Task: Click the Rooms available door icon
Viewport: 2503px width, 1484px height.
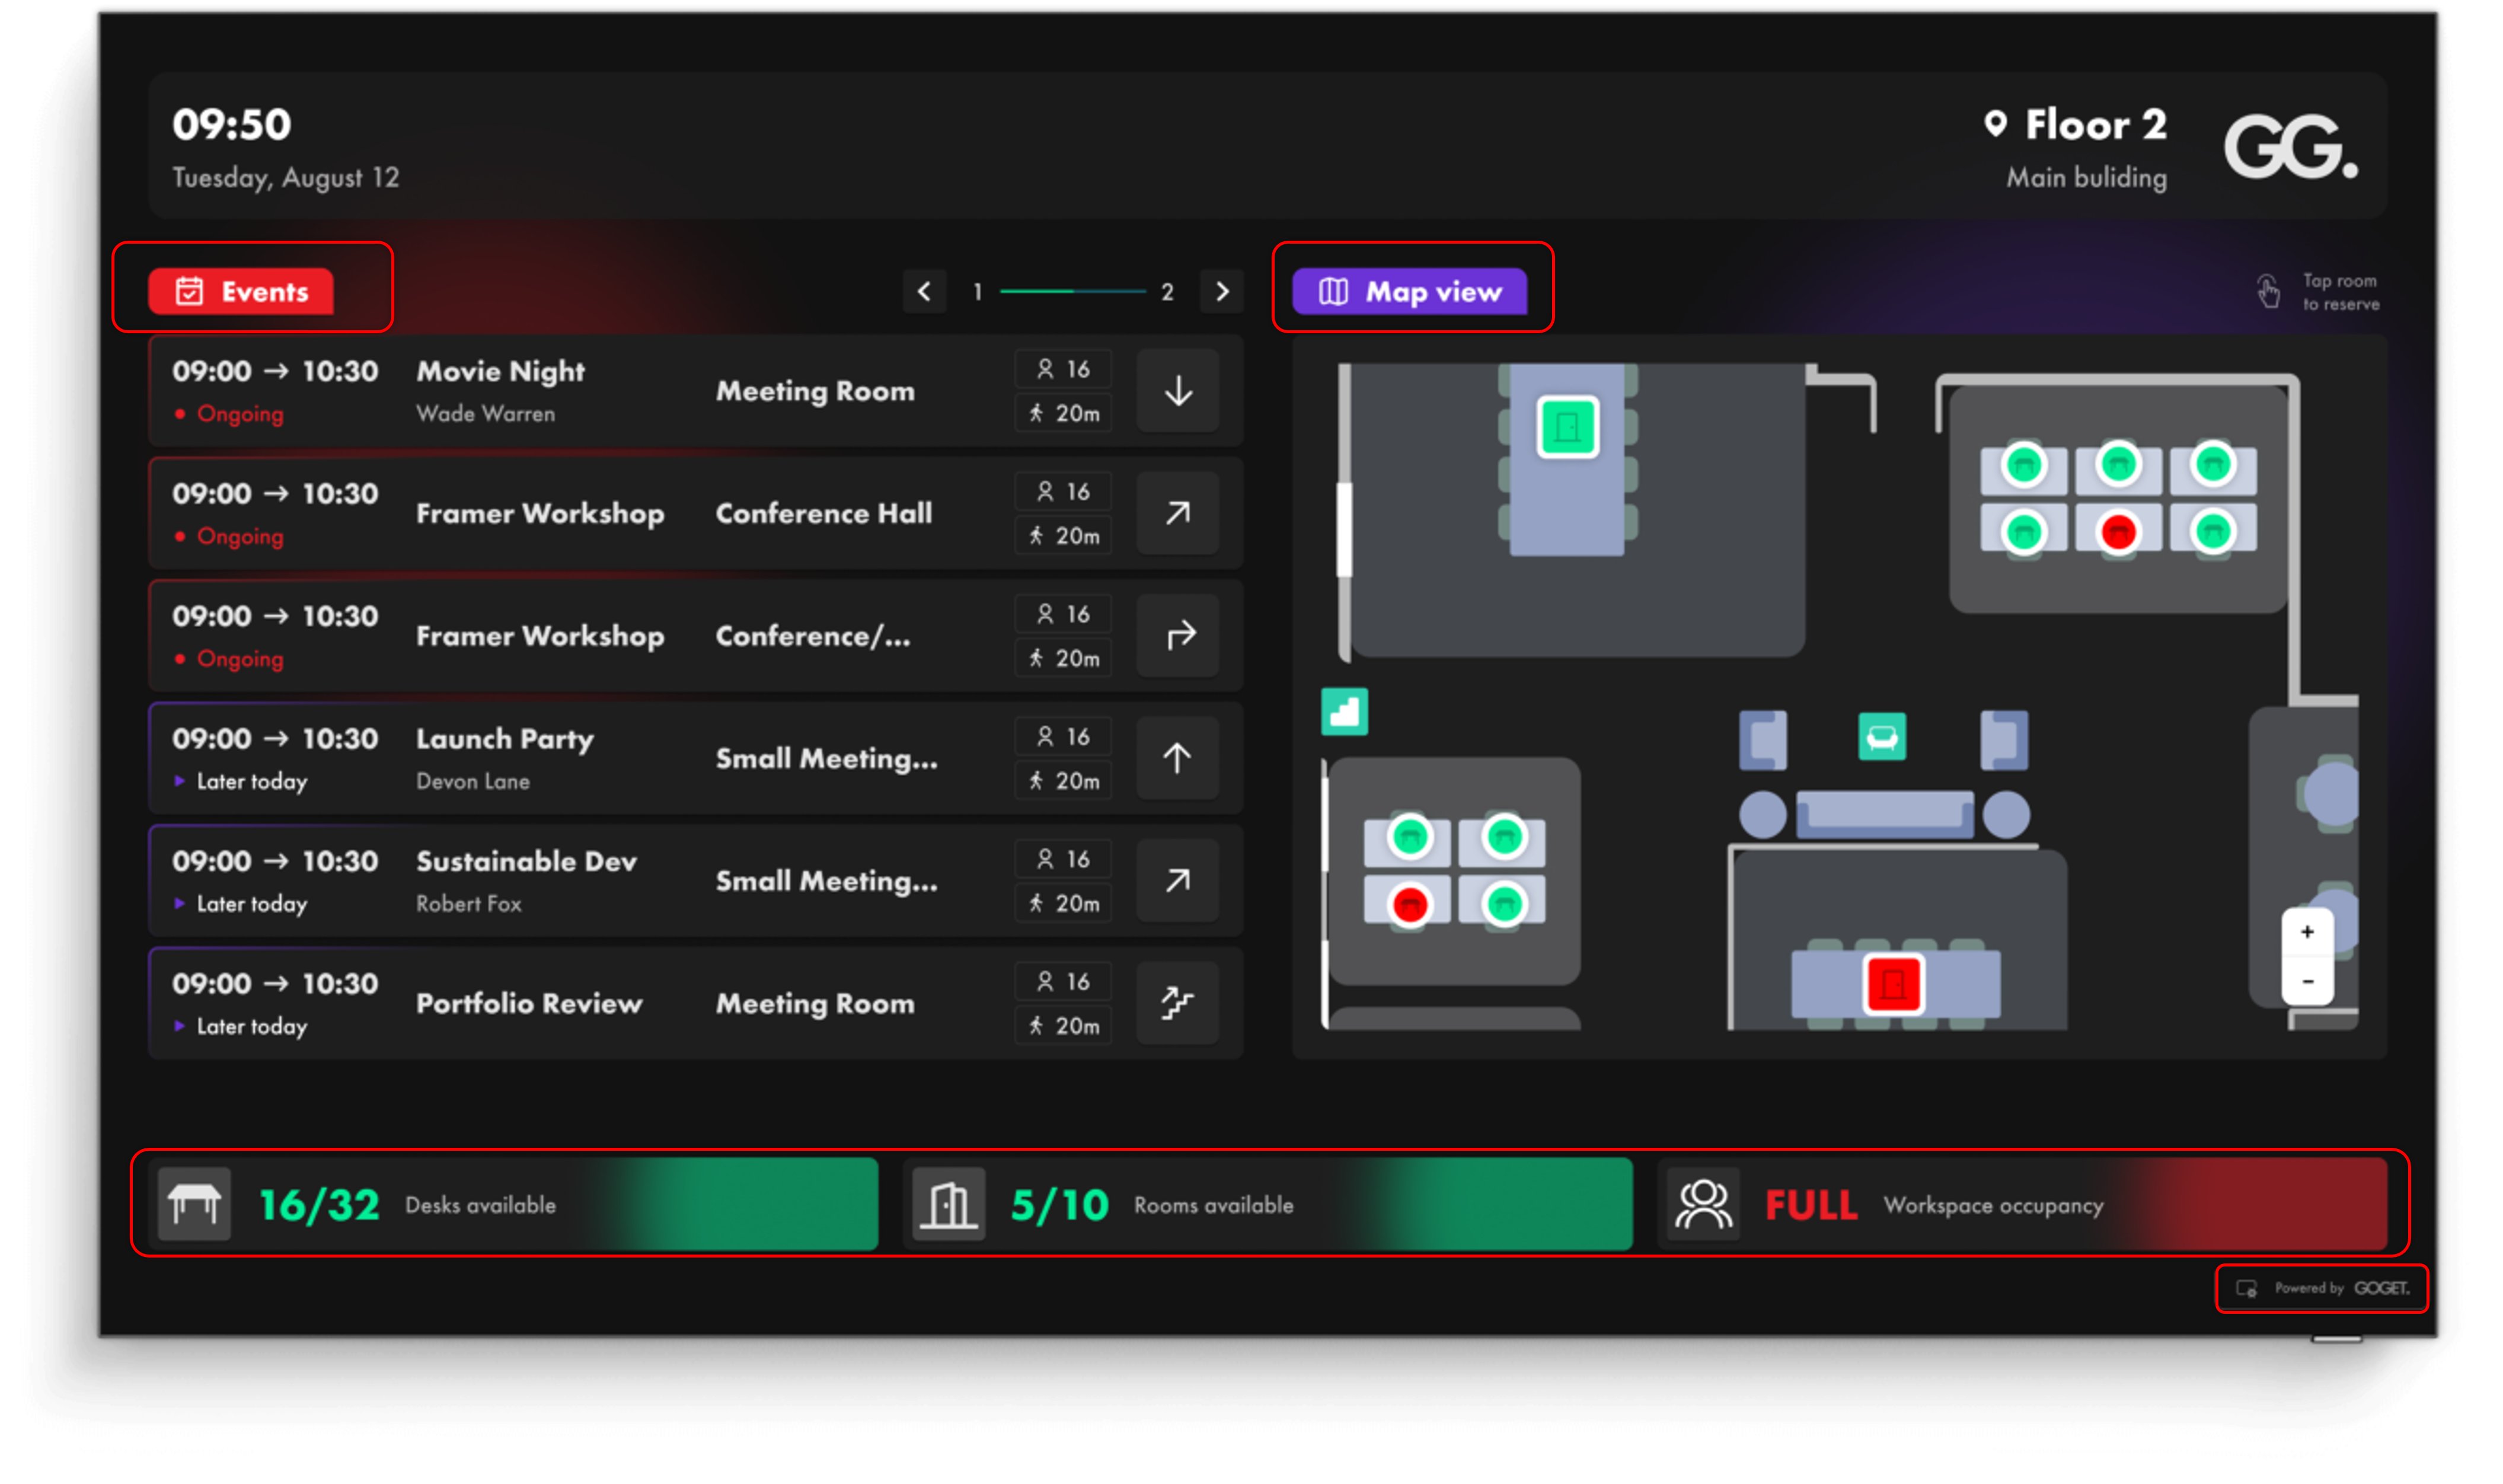Action: tap(949, 1205)
